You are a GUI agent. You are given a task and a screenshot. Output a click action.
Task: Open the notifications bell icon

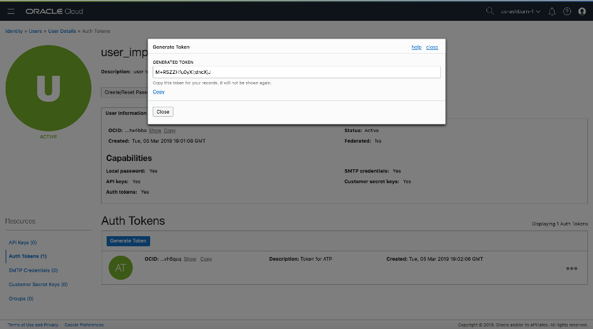click(x=552, y=11)
